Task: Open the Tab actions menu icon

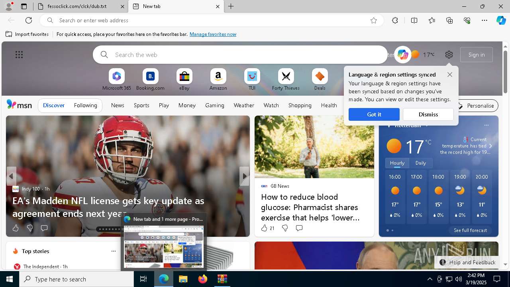Action: [24, 6]
